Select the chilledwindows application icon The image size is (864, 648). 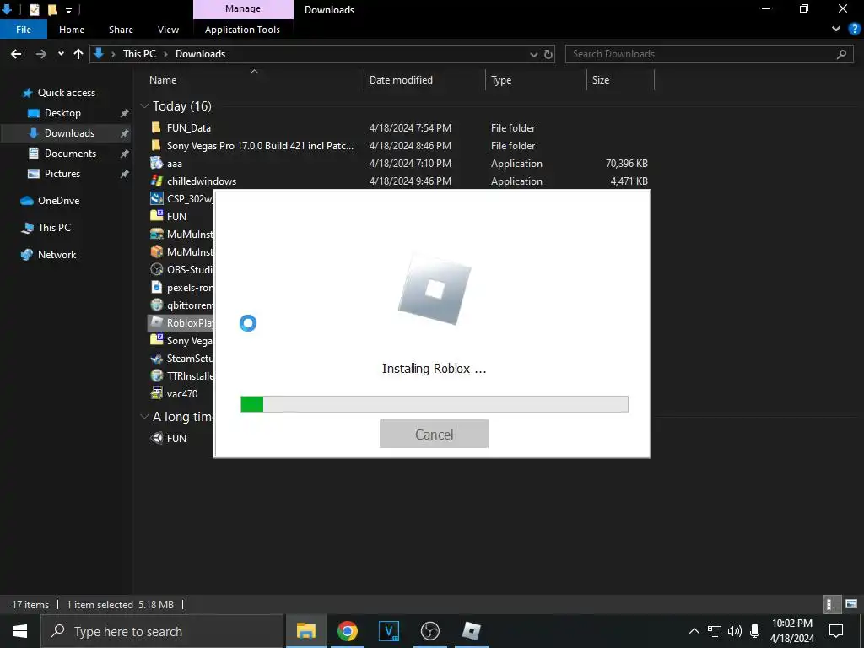pos(156,181)
